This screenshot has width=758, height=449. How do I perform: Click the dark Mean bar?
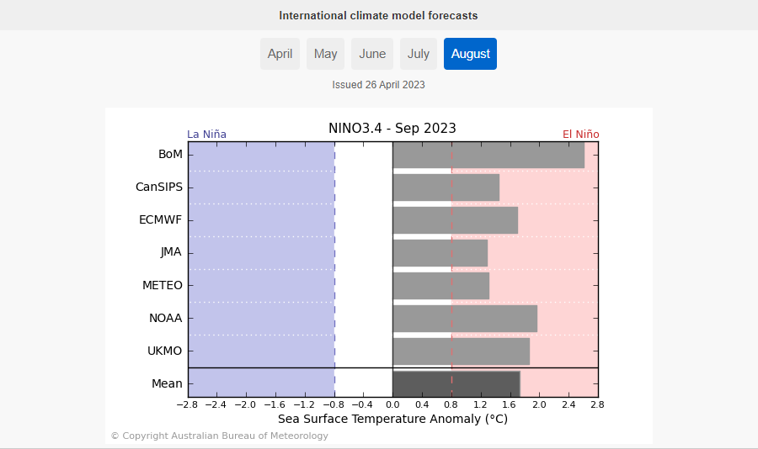(x=456, y=383)
